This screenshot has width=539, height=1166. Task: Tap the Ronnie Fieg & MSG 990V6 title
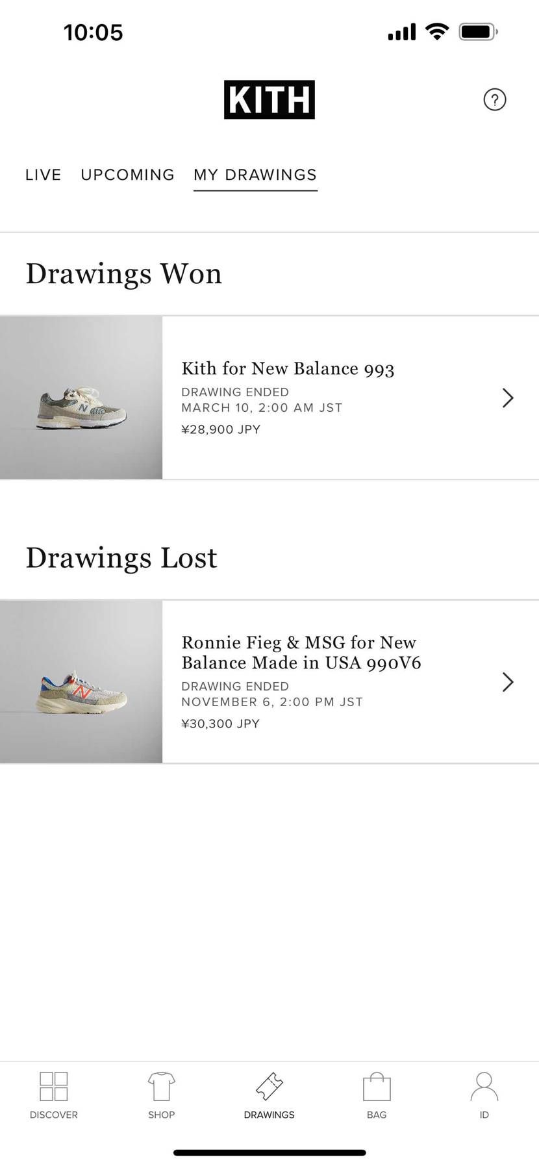tap(301, 652)
